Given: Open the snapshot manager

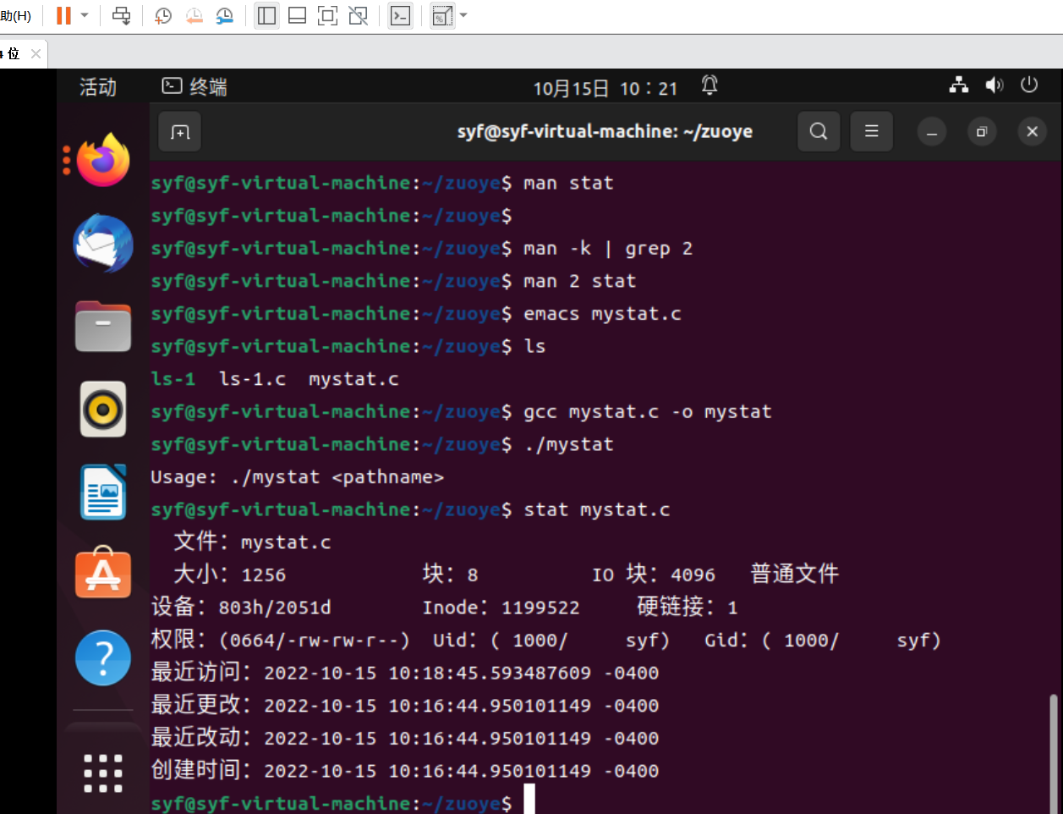Looking at the screenshot, I should pyautogui.click(x=225, y=15).
